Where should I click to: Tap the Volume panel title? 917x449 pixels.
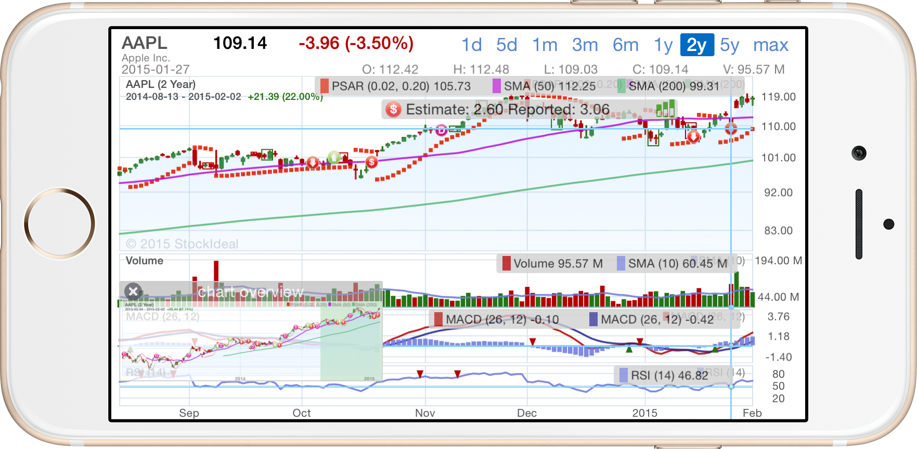145,261
